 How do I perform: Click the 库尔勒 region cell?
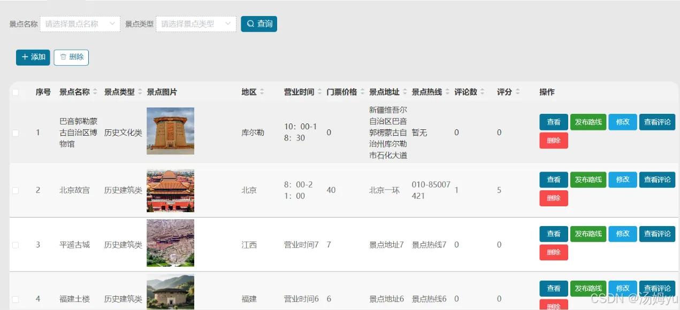[x=253, y=133]
